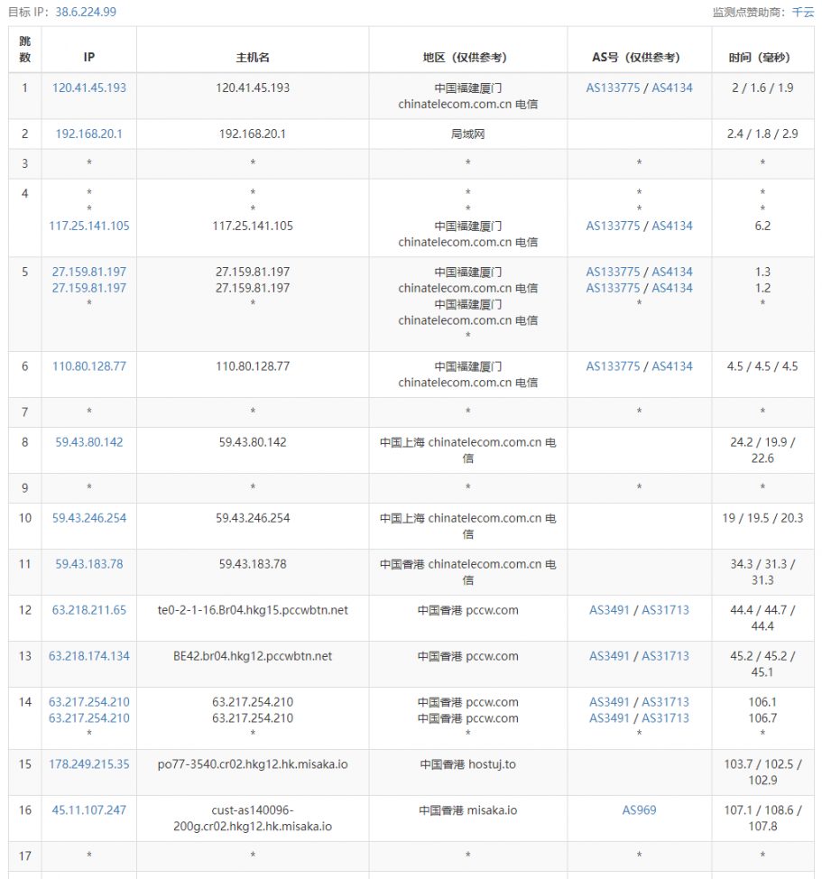Select the 局域网 region cell
This screenshot has width=822, height=879.
point(468,134)
